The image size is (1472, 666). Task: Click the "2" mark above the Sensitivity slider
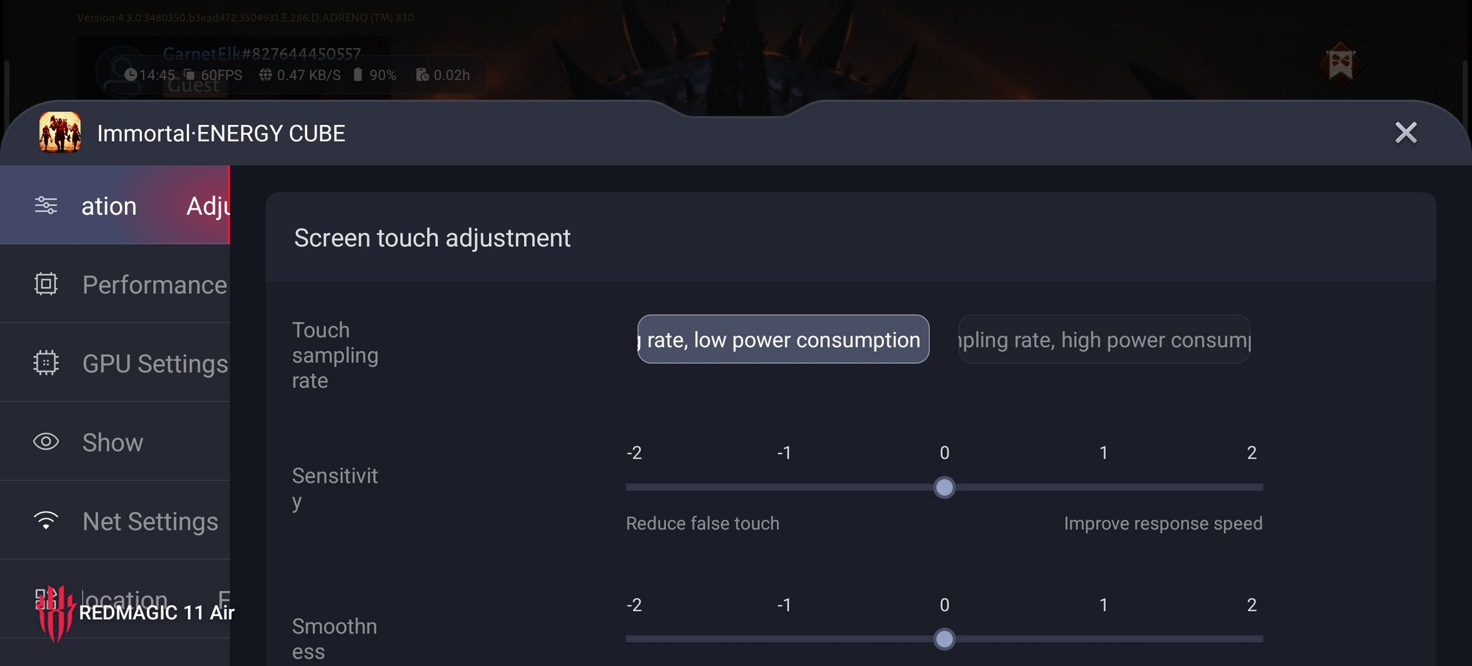pyautogui.click(x=1251, y=453)
